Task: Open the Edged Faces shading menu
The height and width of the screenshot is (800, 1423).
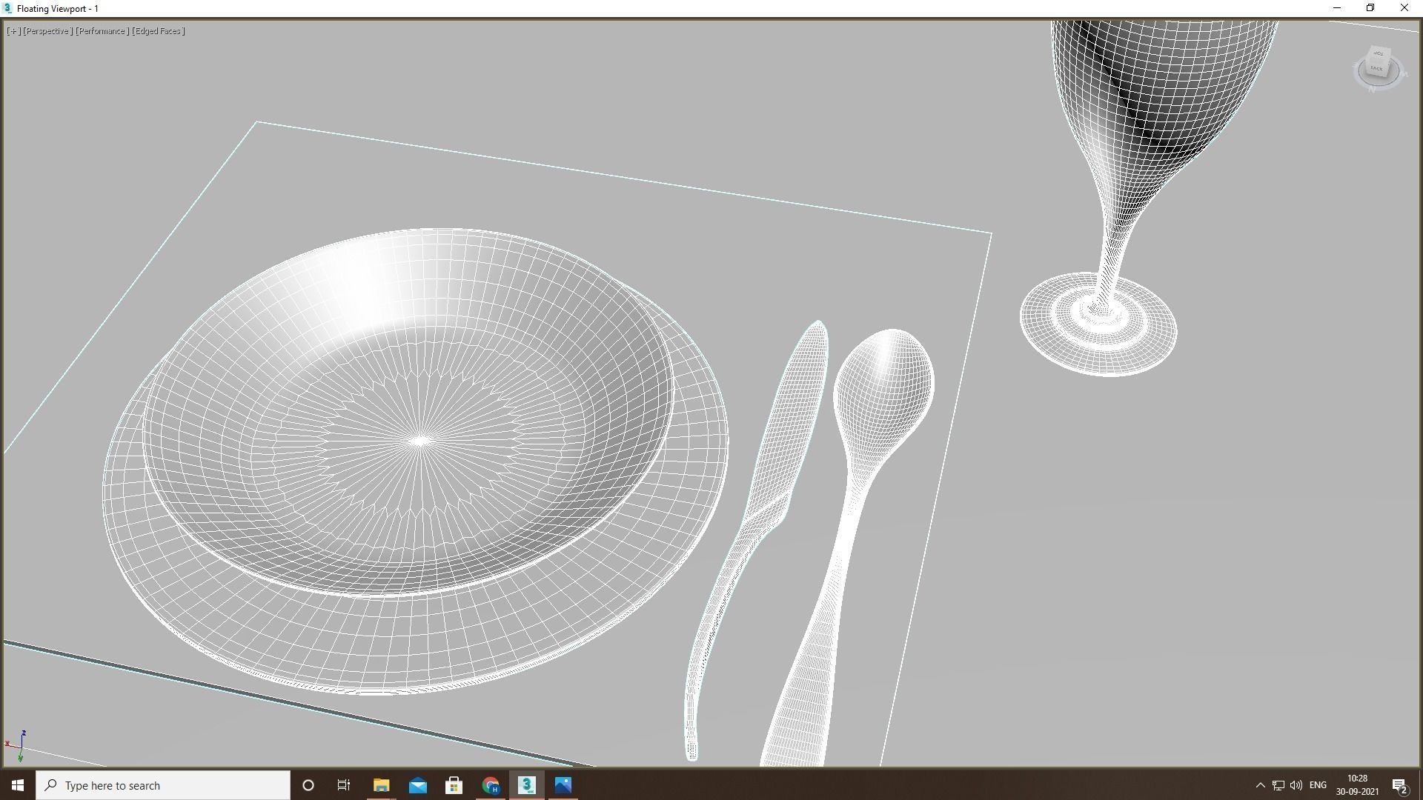Action: click(x=159, y=31)
